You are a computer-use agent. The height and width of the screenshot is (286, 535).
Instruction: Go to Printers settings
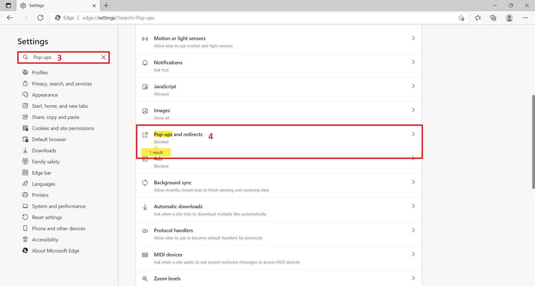(x=40, y=195)
